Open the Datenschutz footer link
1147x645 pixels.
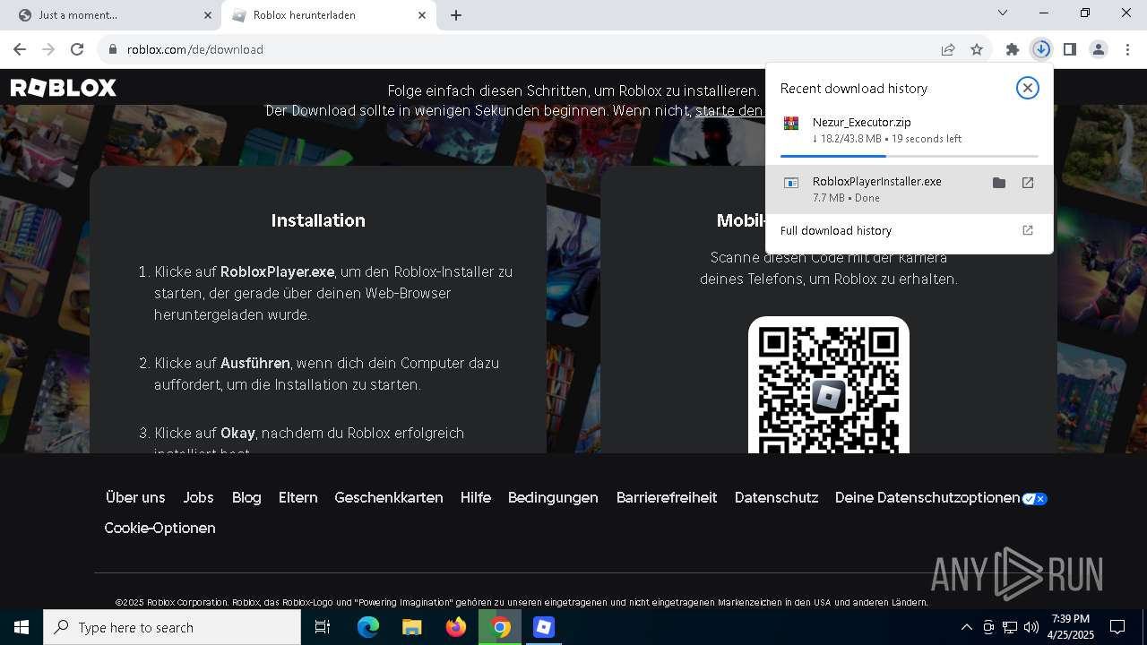[776, 498]
